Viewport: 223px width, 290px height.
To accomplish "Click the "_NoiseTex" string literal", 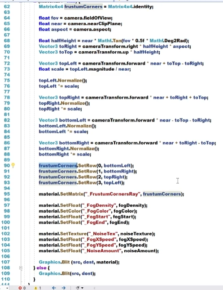I will [x=103, y=234].
